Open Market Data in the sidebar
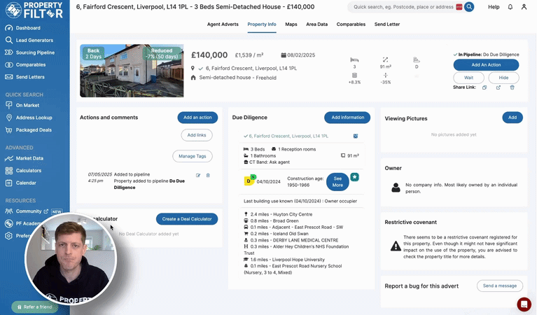 point(25,158)
